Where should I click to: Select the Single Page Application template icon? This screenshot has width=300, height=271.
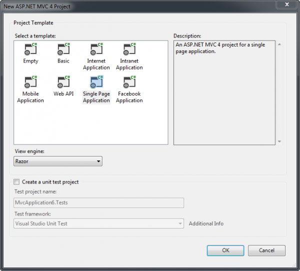tap(96, 82)
